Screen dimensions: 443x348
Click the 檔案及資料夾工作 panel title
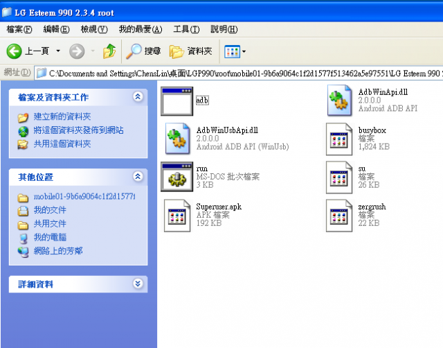click(53, 97)
